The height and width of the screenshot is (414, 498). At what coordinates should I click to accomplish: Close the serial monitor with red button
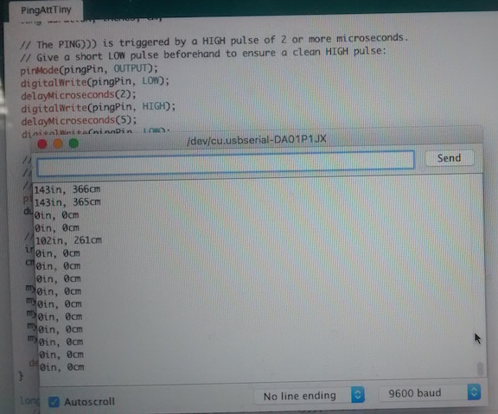tap(42, 143)
